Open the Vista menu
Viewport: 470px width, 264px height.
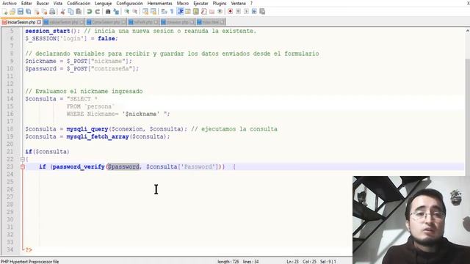point(58,3)
